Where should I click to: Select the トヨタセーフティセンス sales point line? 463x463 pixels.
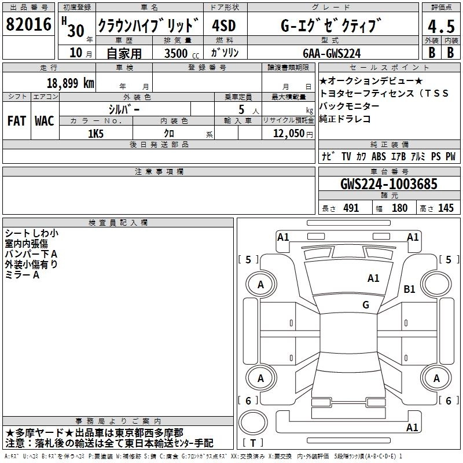[x=384, y=93]
